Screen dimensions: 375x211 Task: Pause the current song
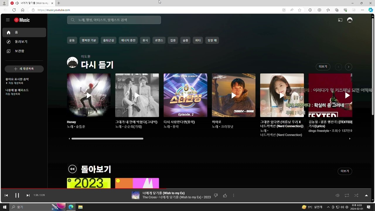(x=17, y=195)
